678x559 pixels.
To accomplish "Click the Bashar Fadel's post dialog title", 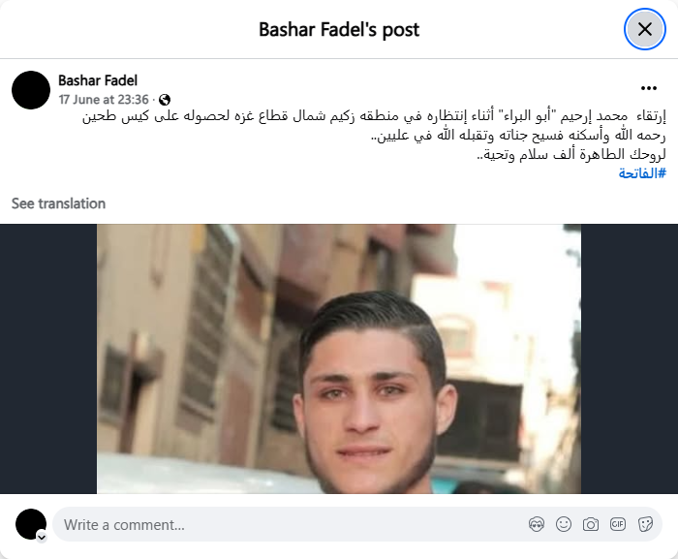I will 339,30.
